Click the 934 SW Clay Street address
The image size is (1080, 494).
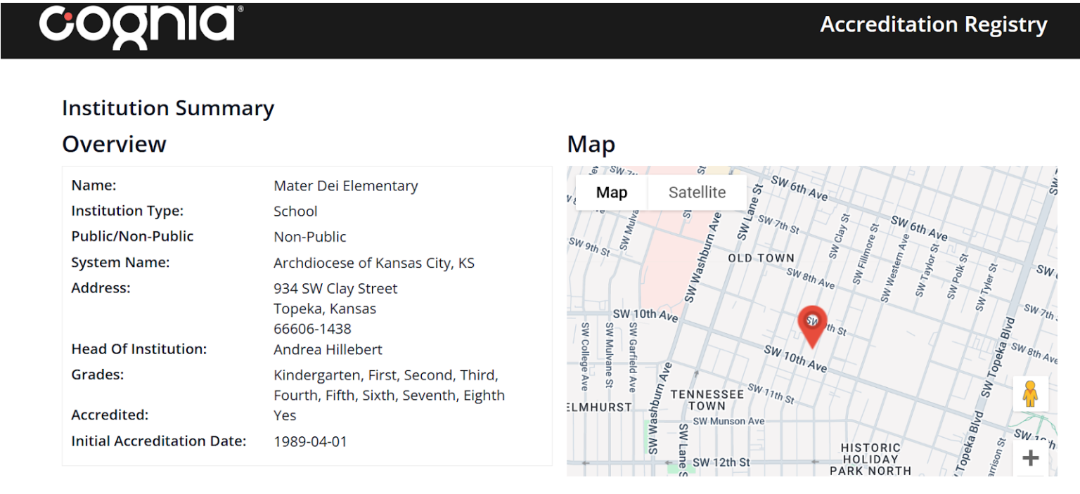(x=335, y=289)
